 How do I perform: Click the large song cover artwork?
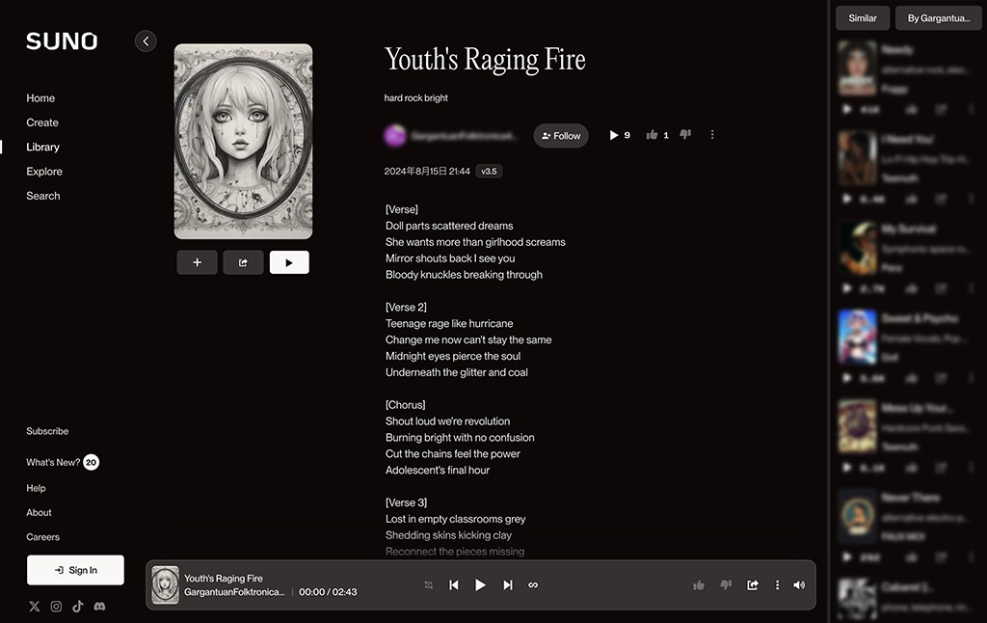243,141
